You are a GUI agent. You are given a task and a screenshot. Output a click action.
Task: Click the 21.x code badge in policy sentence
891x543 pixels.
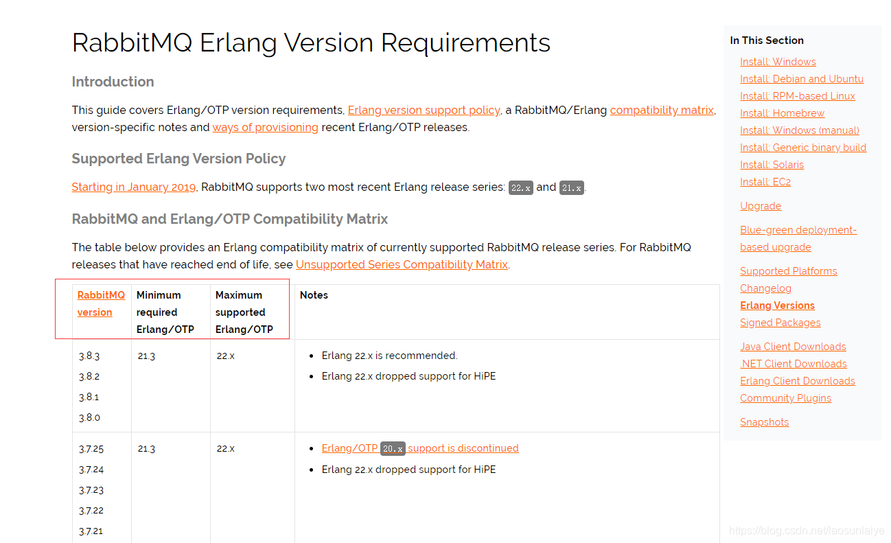click(x=572, y=187)
